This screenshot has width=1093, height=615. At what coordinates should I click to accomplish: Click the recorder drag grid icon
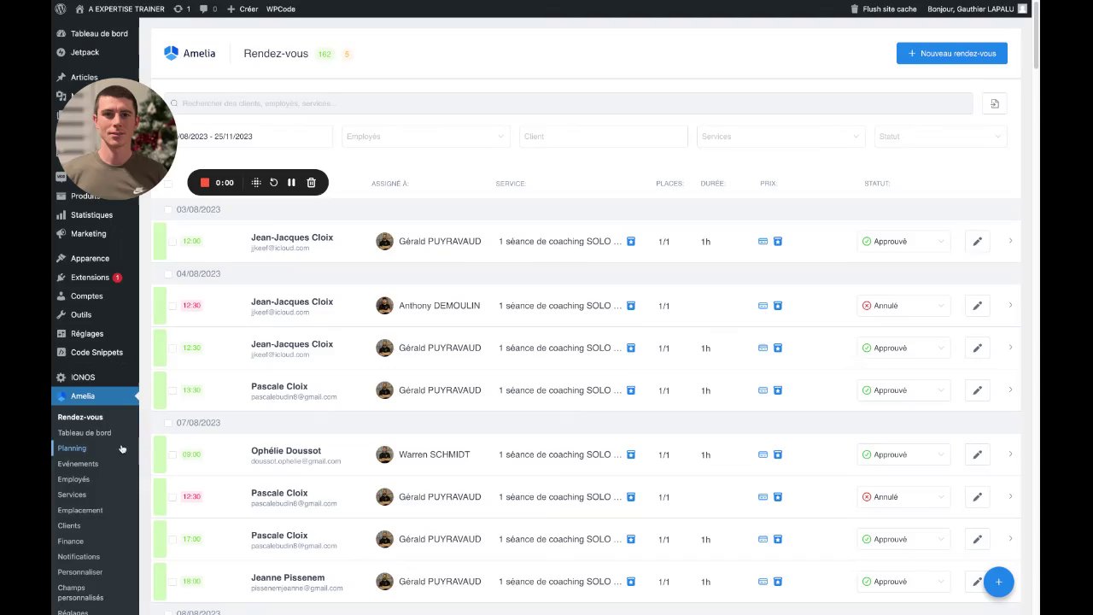[256, 183]
